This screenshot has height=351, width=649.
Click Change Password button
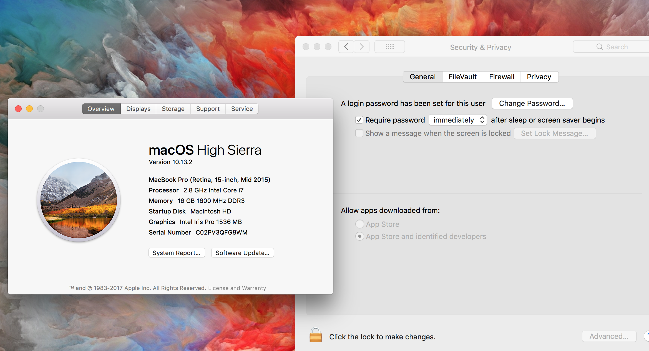point(532,103)
